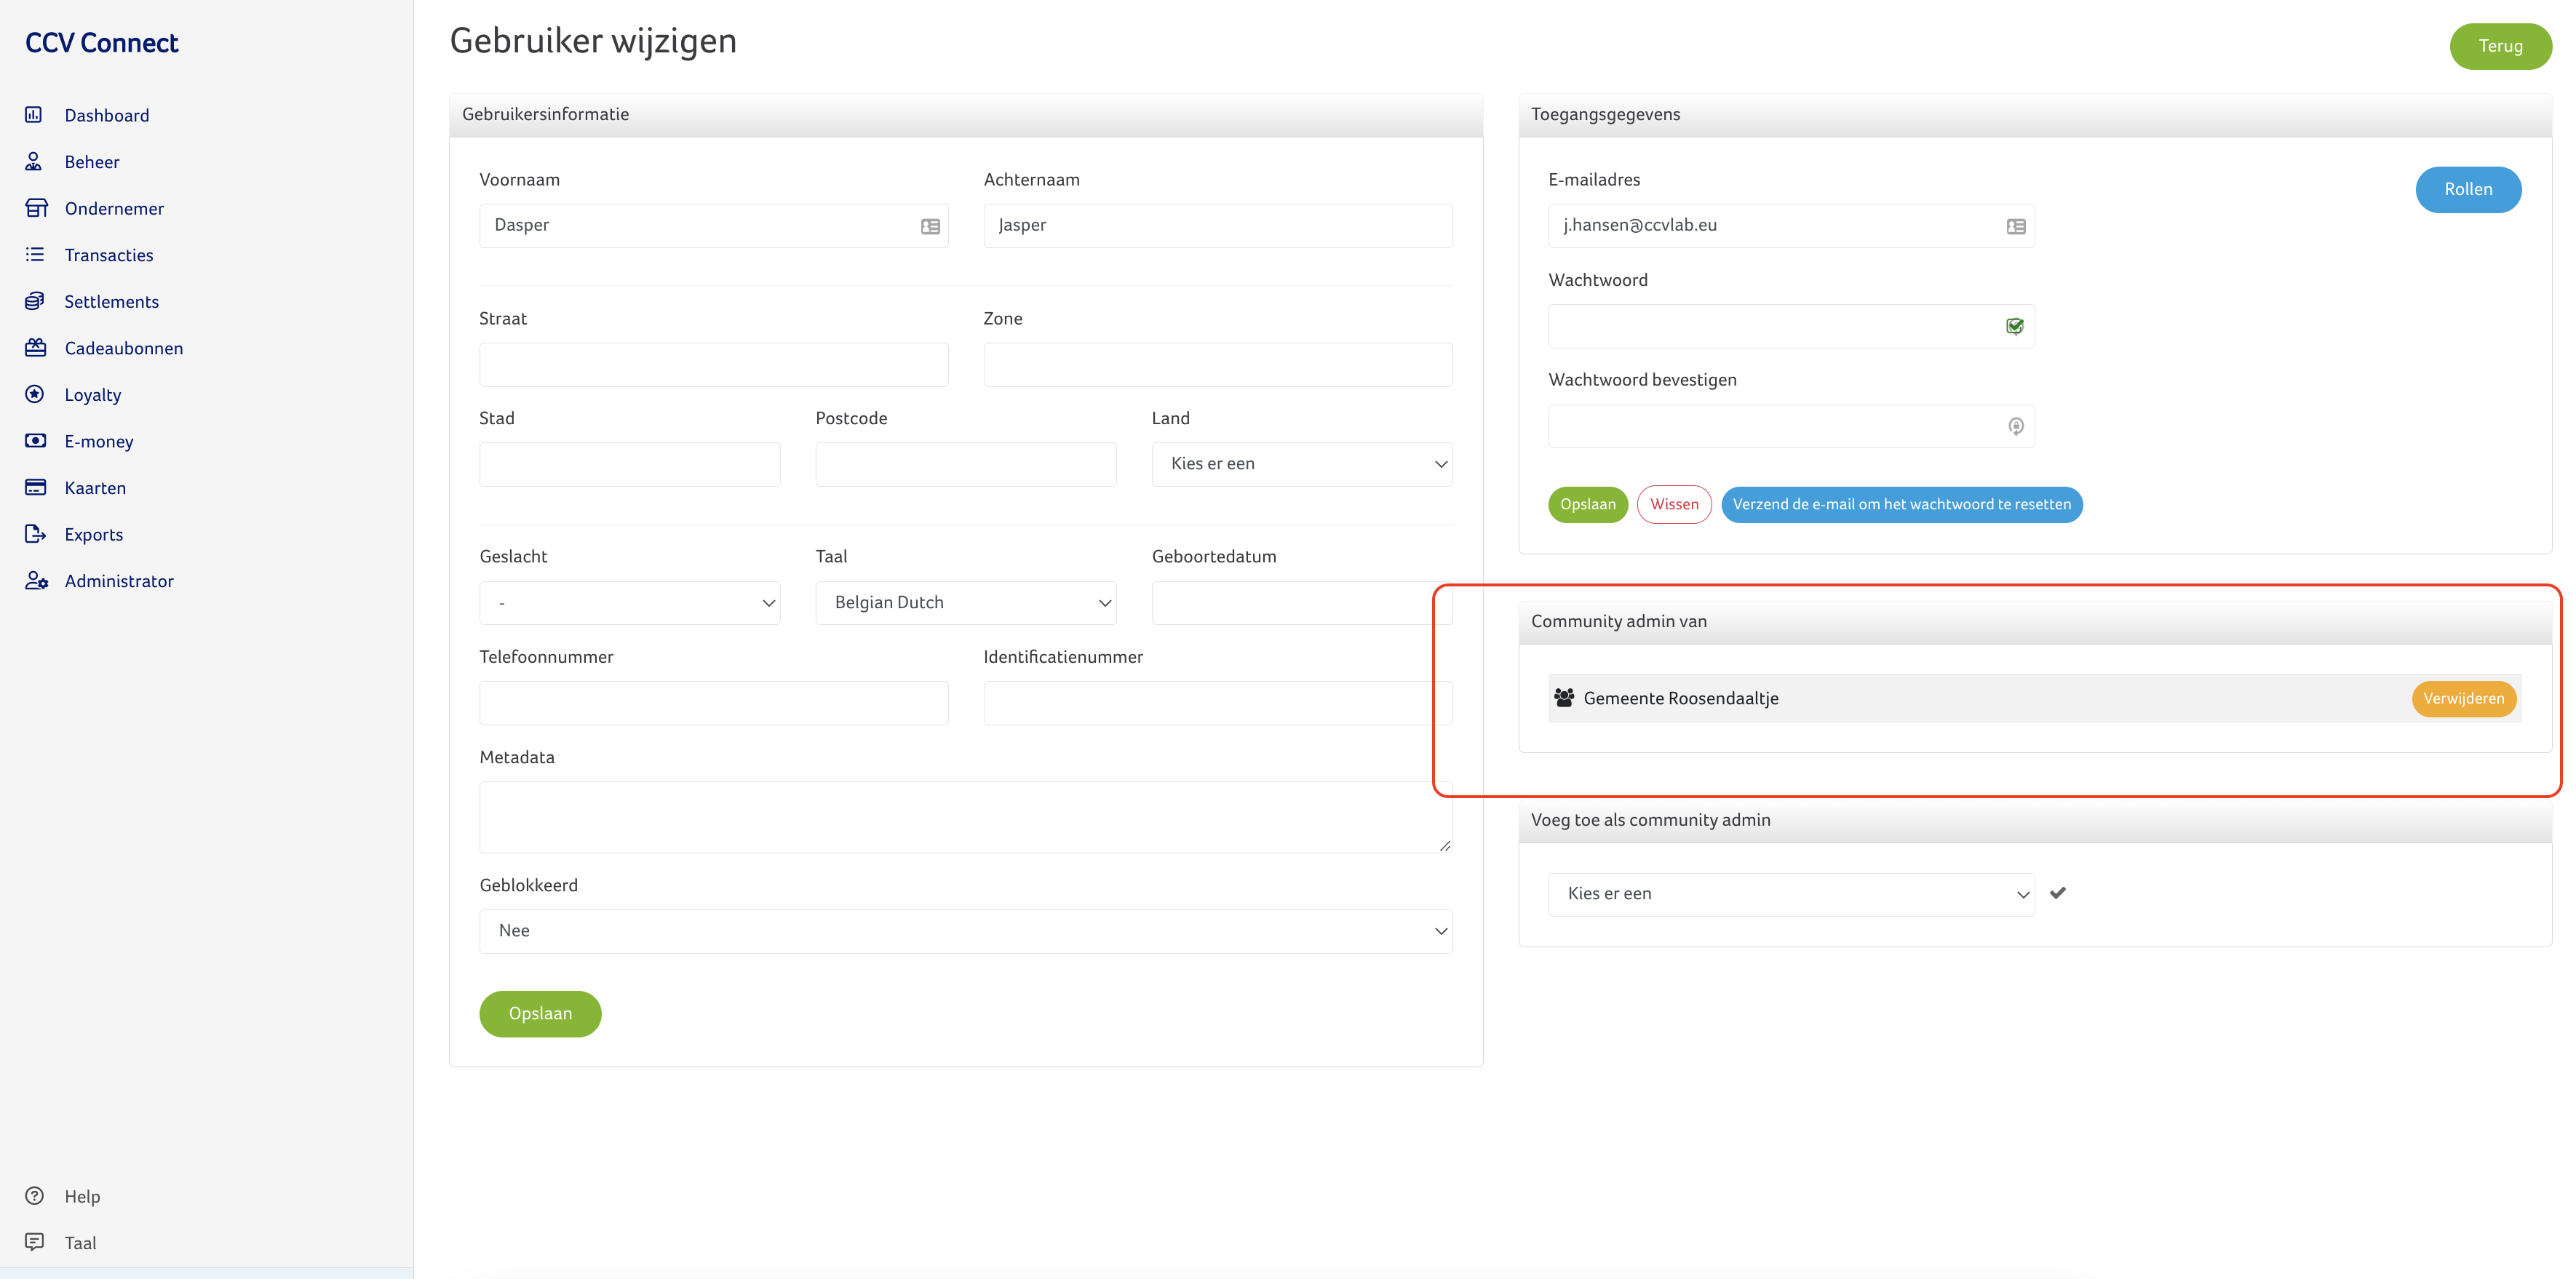Click password manager icon in Wachtwoord field
This screenshot has width=2576, height=1279.
pos(2015,326)
